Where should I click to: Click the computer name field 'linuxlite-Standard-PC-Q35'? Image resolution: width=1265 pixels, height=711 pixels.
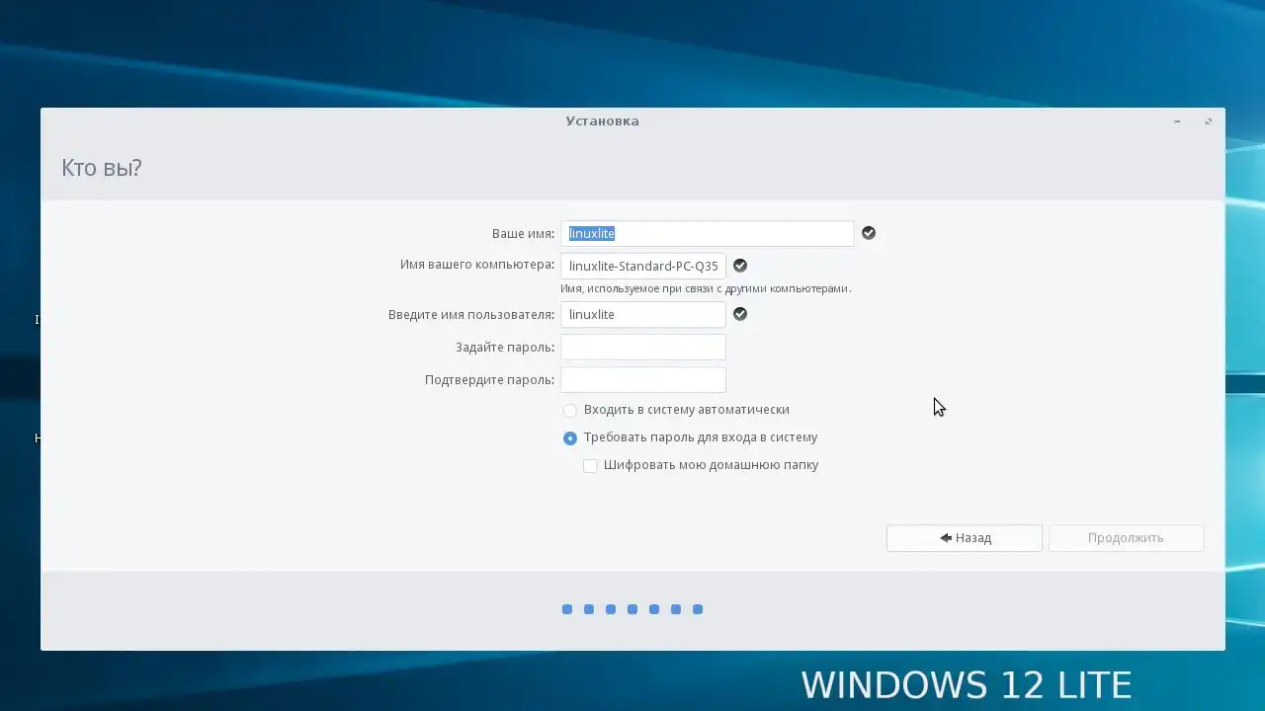(x=643, y=266)
